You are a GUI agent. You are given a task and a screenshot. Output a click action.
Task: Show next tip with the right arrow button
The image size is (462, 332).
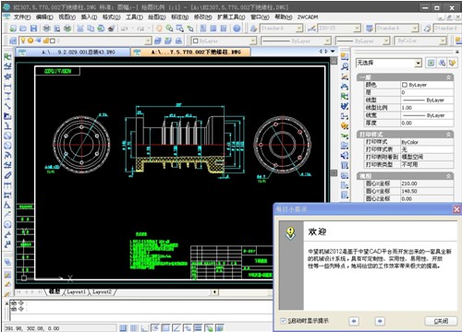(x=380, y=321)
